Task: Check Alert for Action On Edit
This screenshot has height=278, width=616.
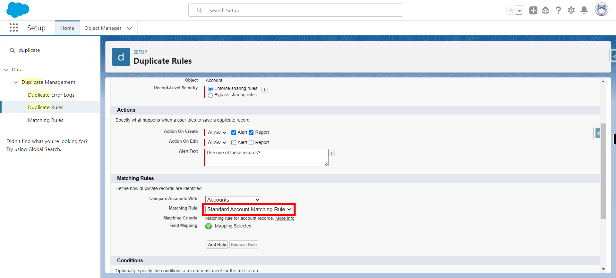Action: pyautogui.click(x=234, y=143)
